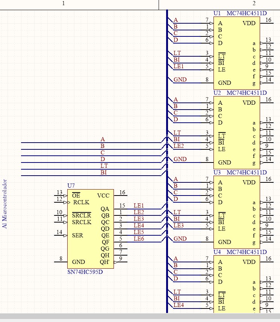Click U7 SRCLR pin 10
The width and height of the screenshot is (280, 322).
click(61, 215)
